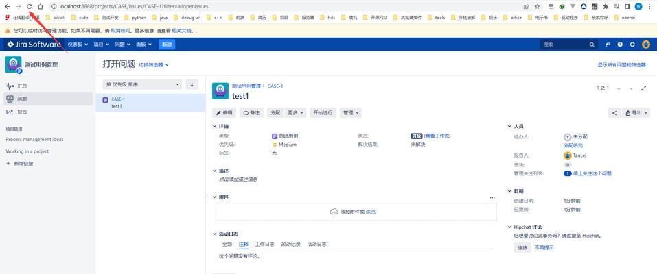Click the 点击添加描述信息 description placeholder
The height and width of the screenshot is (274, 657).
238,179
